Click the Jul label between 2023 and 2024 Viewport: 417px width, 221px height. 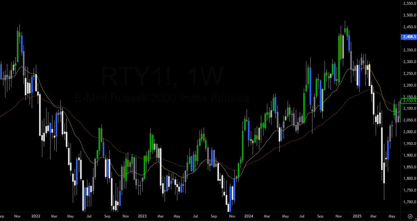pyautogui.click(x=196, y=216)
